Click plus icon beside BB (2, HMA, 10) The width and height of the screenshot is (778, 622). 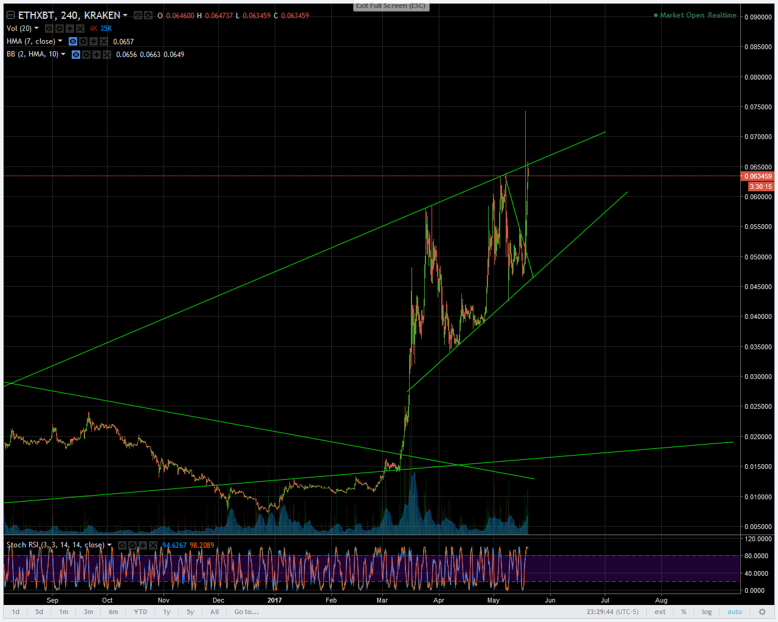tap(97, 55)
